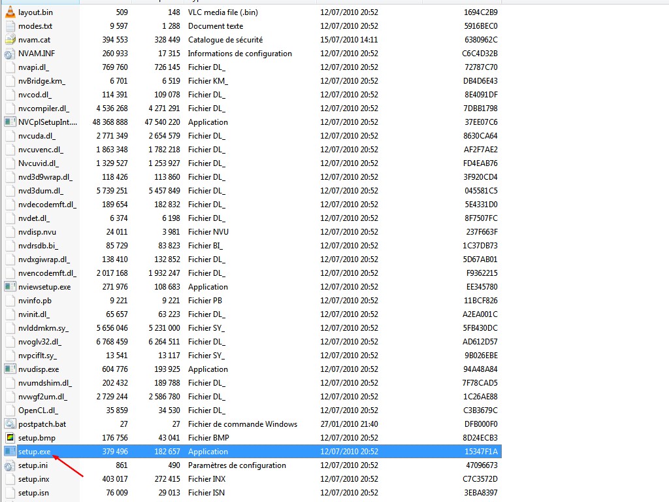
Task: Click the nvinfo.pb file name
Action: pos(35,301)
